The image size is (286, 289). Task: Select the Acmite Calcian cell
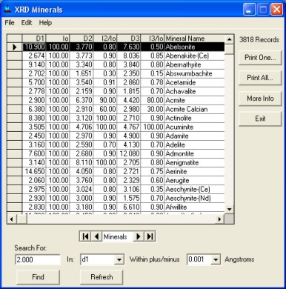[x=195, y=109]
